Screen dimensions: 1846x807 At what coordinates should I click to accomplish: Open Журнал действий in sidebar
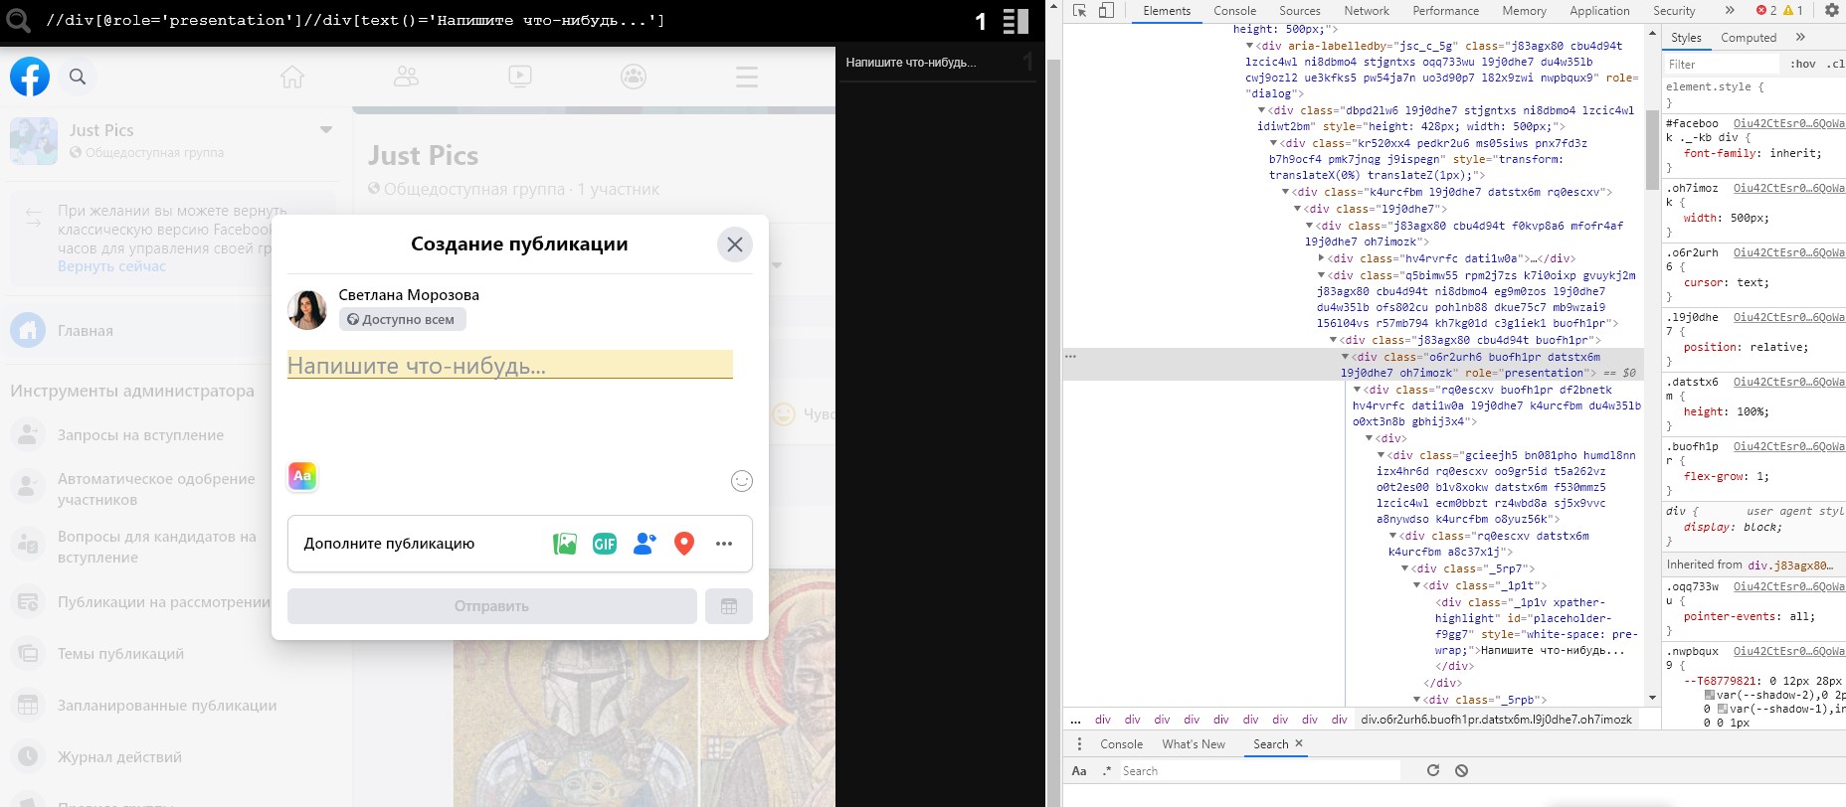(119, 756)
